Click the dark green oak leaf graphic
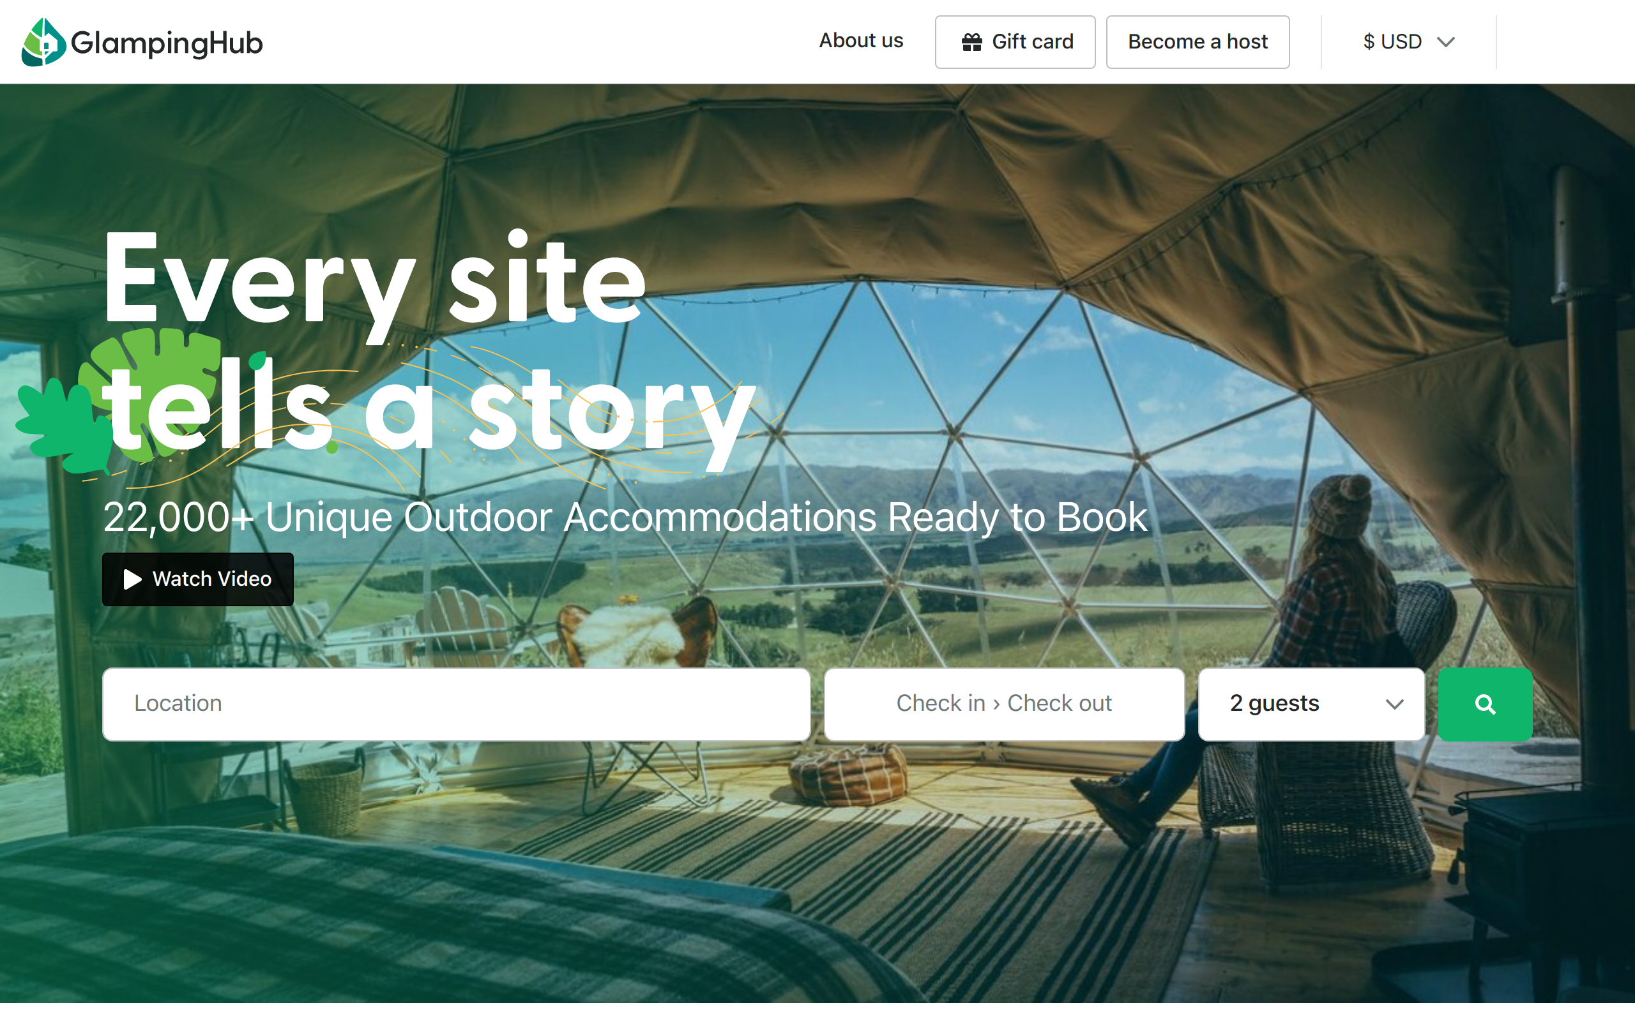 64,427
